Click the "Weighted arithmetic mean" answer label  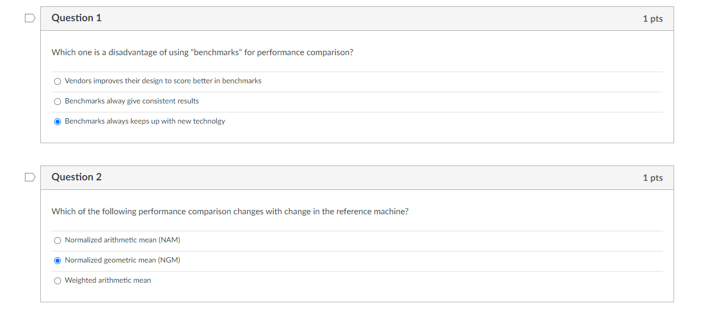click(x=108, y=281)
